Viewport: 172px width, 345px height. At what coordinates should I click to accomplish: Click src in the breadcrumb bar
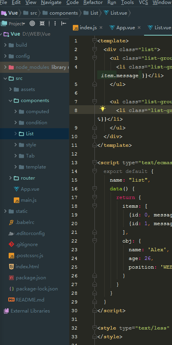tap(30, 13)
